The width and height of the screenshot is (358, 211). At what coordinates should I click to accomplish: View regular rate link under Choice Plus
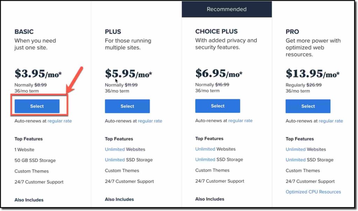(x=241, y=121)
